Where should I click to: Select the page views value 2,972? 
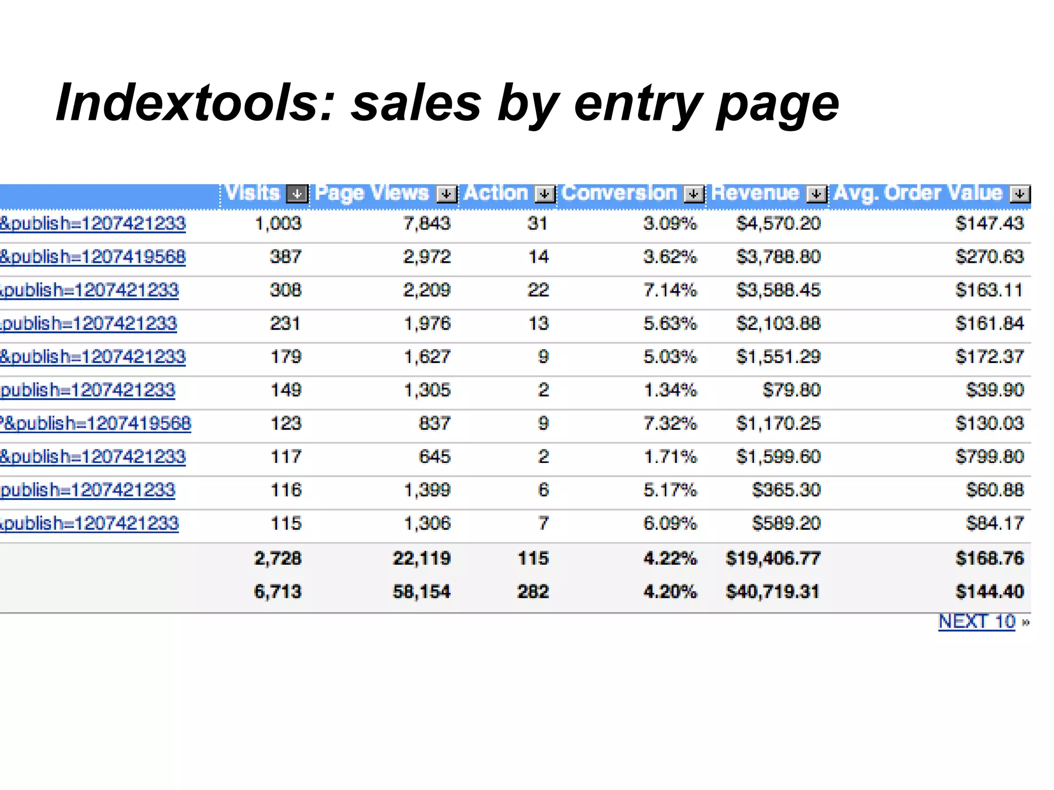[427, 257]
